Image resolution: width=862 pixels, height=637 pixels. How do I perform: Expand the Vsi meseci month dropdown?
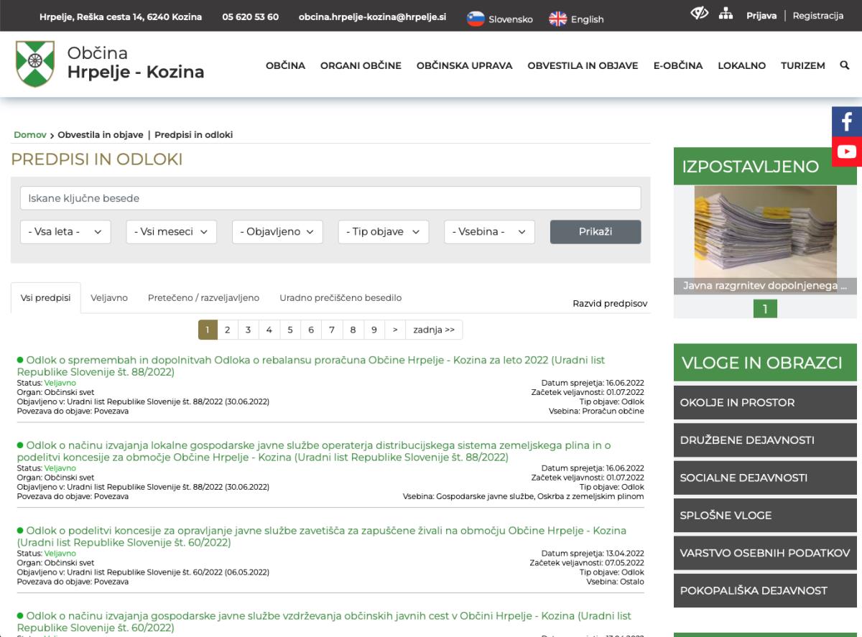[171, 232]
